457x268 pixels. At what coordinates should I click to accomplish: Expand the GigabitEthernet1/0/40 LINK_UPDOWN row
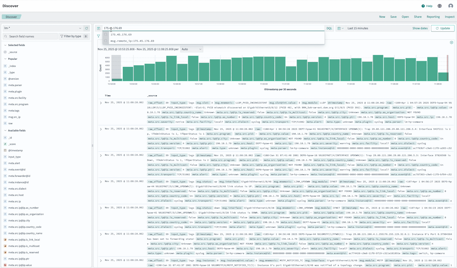101,182
